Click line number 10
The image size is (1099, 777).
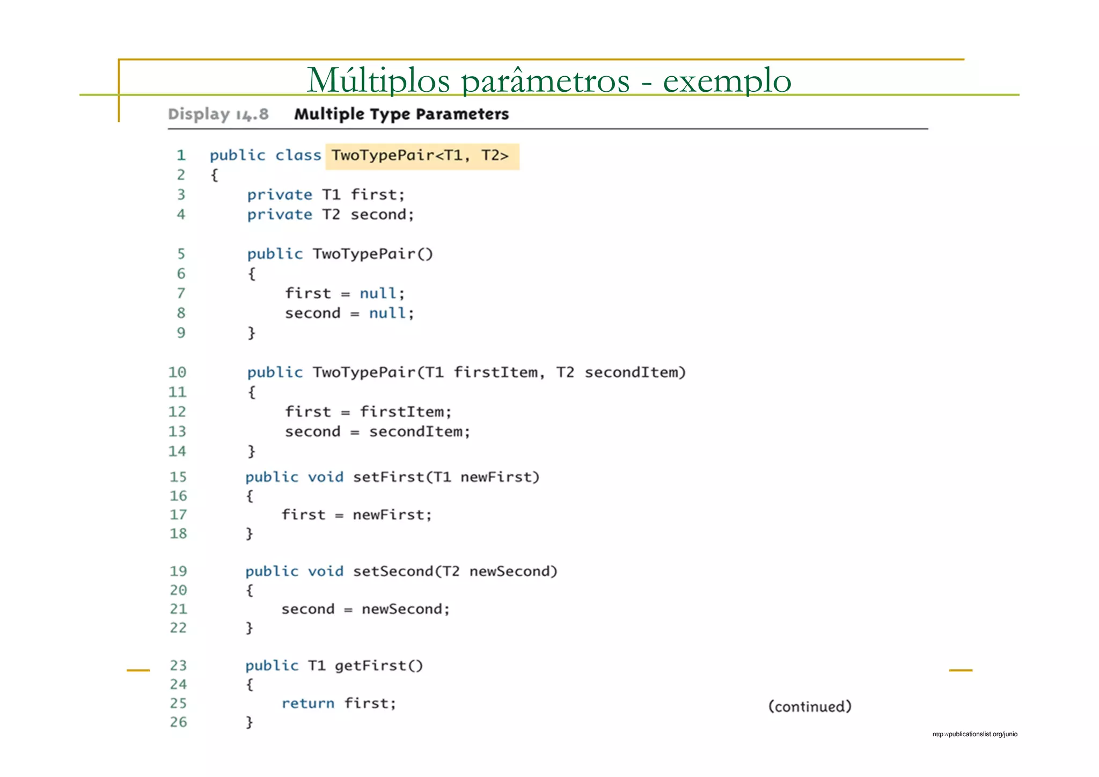point(177,372)
